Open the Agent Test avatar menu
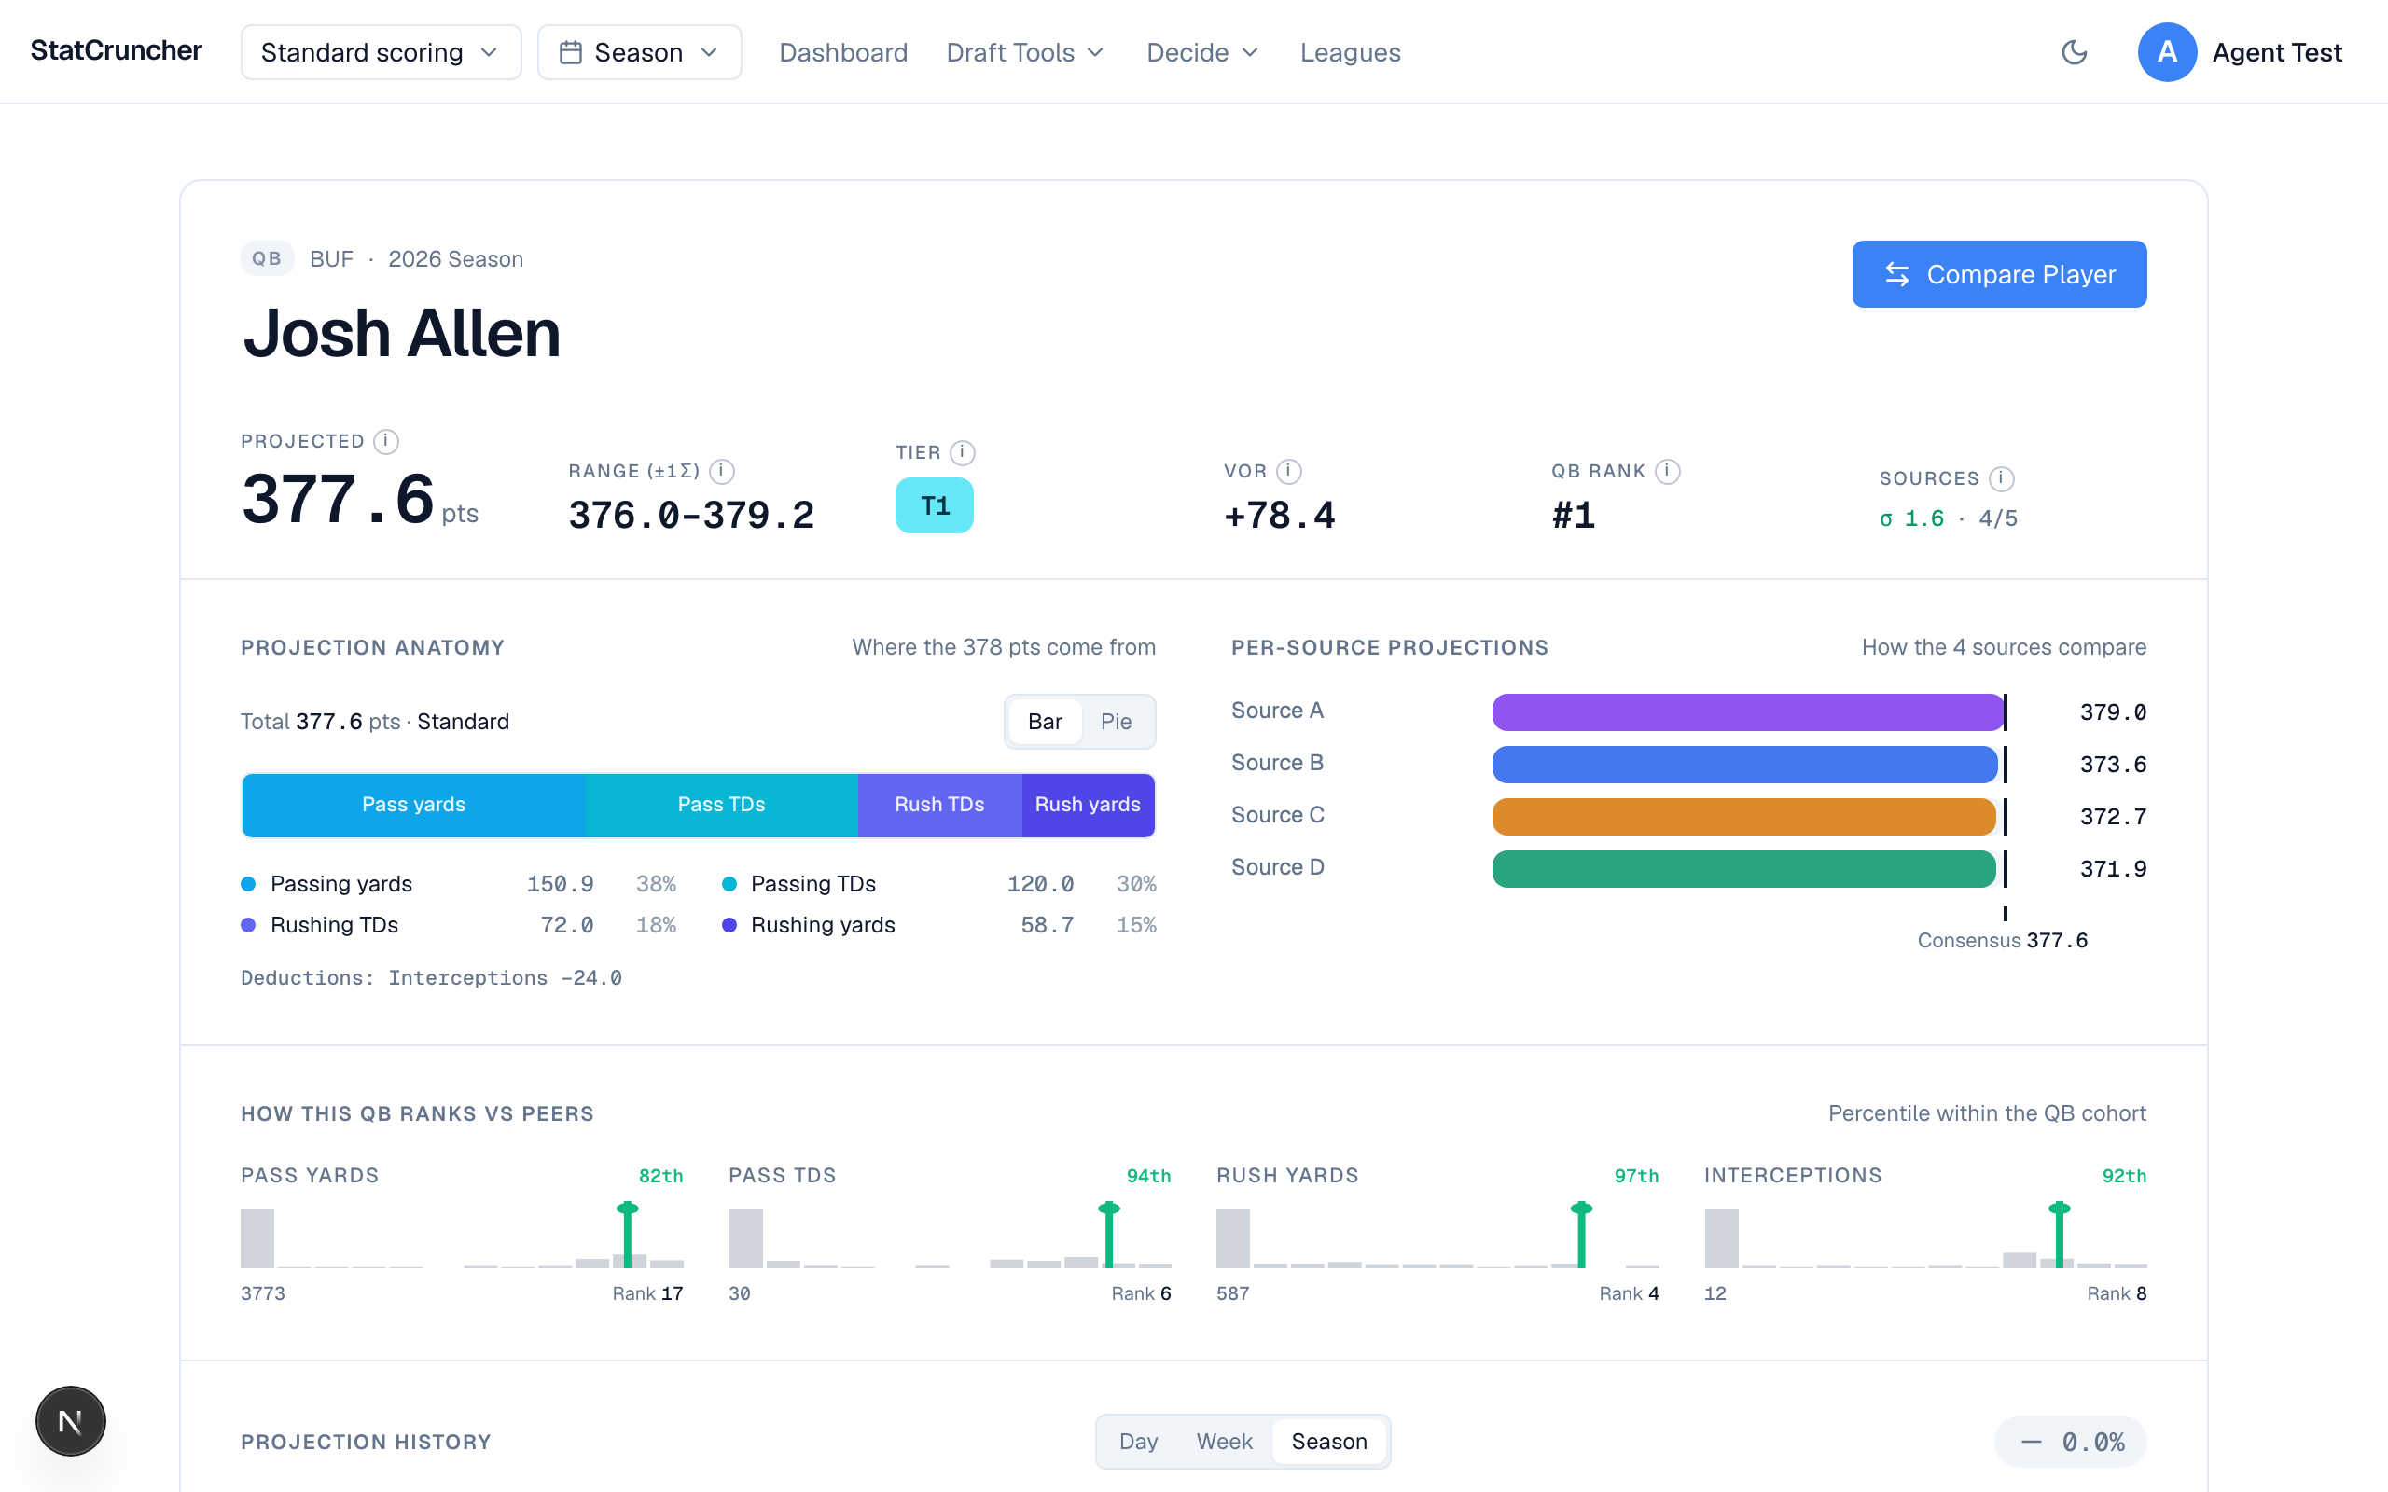The width and height of the screenshot is (2388, 1492). point(2240,52)
